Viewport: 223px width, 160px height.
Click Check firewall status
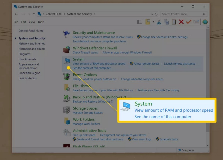coord(85,52)
